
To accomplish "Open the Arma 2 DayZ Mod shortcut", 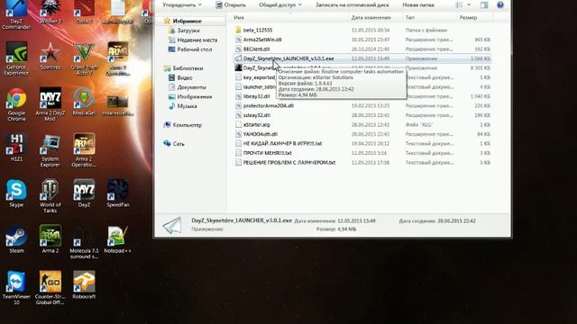I will pyautogui.click(x=50, y=104).
